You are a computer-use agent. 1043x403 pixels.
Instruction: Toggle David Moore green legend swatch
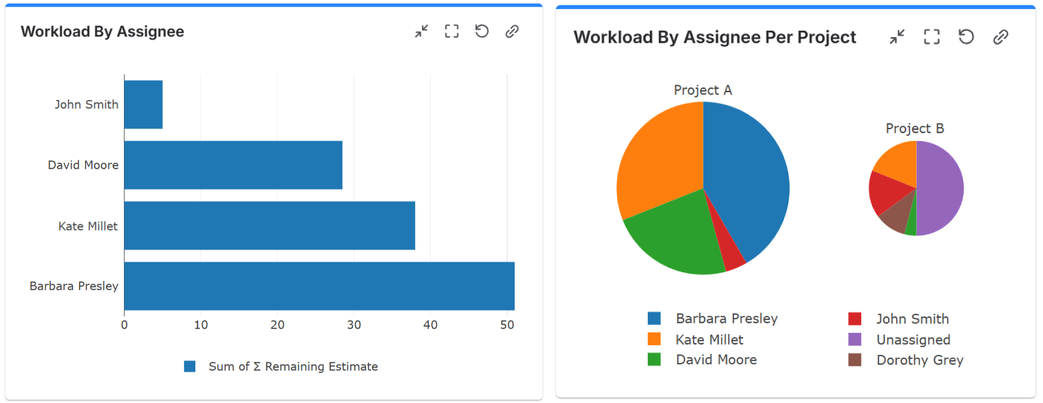[x=654, y=359]
